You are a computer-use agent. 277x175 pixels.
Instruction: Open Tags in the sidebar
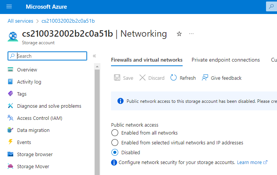[22, 94]
